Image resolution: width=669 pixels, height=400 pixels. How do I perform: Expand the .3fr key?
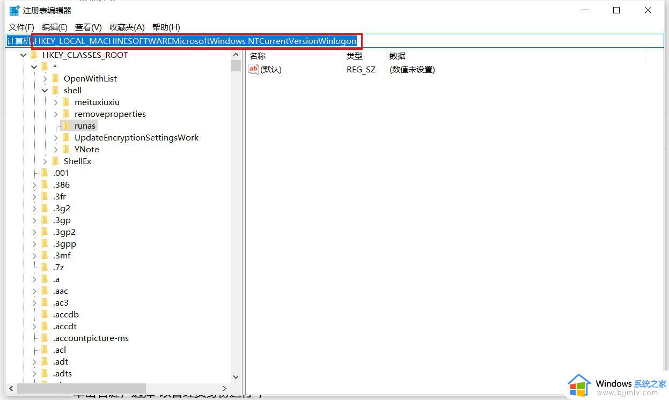[x=34, y=196]
